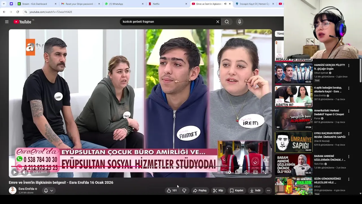Clear the search box with X
Screen dimensions: 362x204
(x=218, y=22)
